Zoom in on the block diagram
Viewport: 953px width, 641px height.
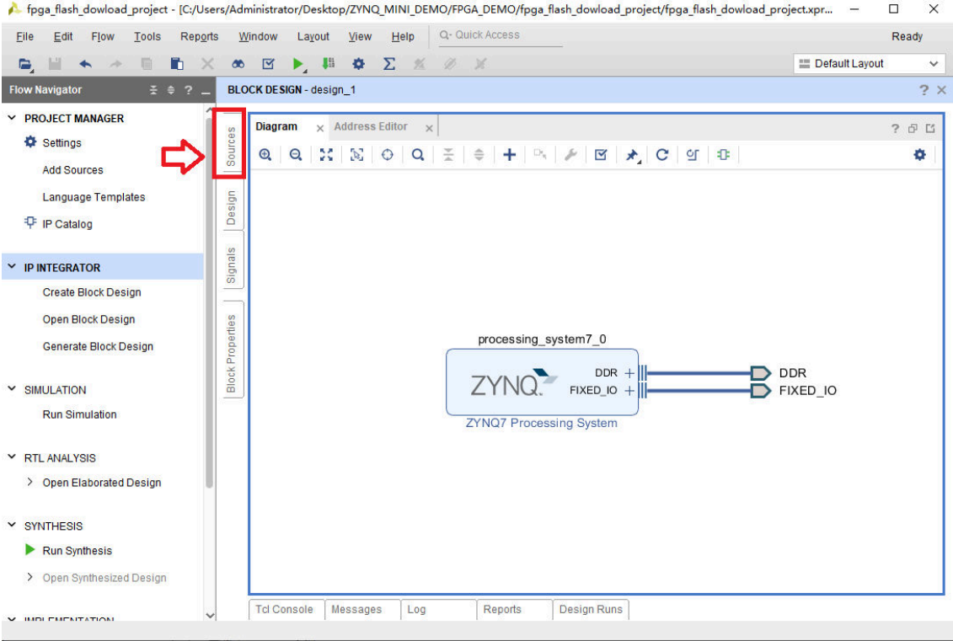[x=265, y=155]
